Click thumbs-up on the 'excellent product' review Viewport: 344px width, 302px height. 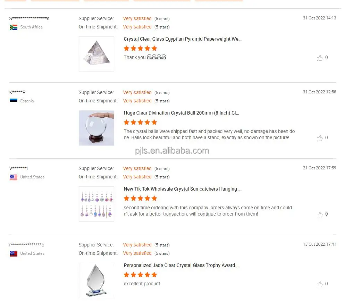[319, 284]
